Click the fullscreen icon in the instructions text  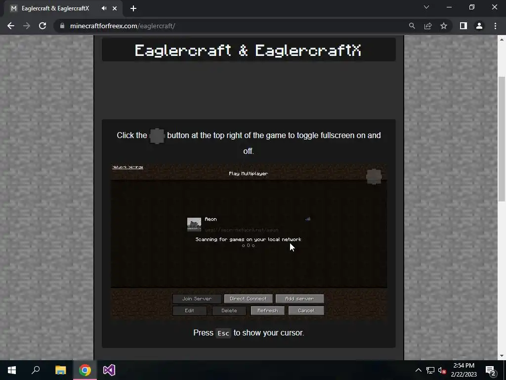[157, 136]
